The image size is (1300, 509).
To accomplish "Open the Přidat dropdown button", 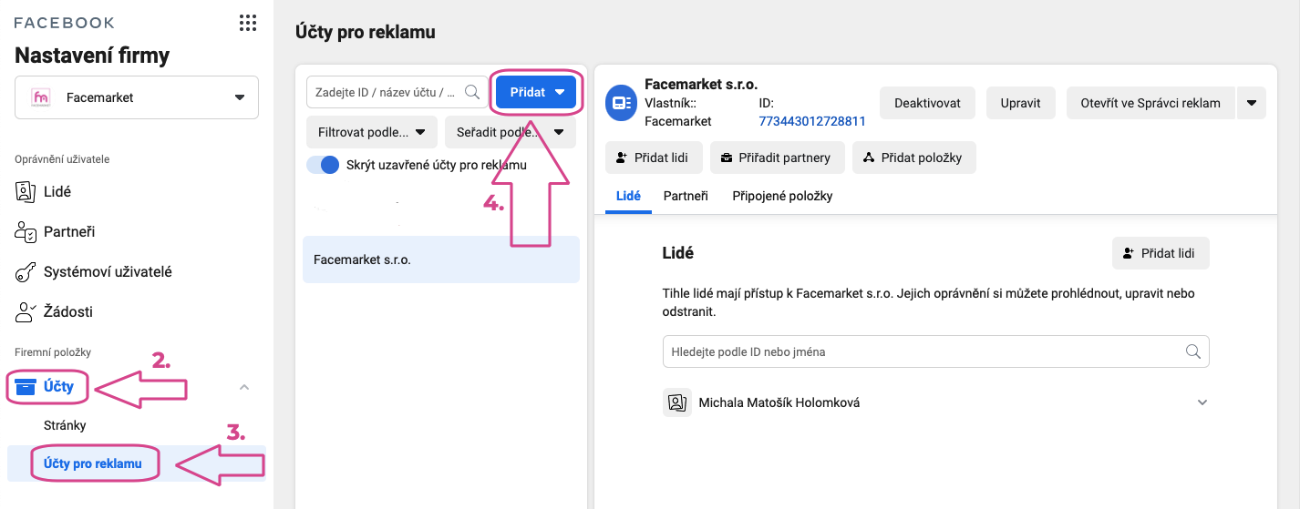I will pyautogui.click(x=536, y=92).
